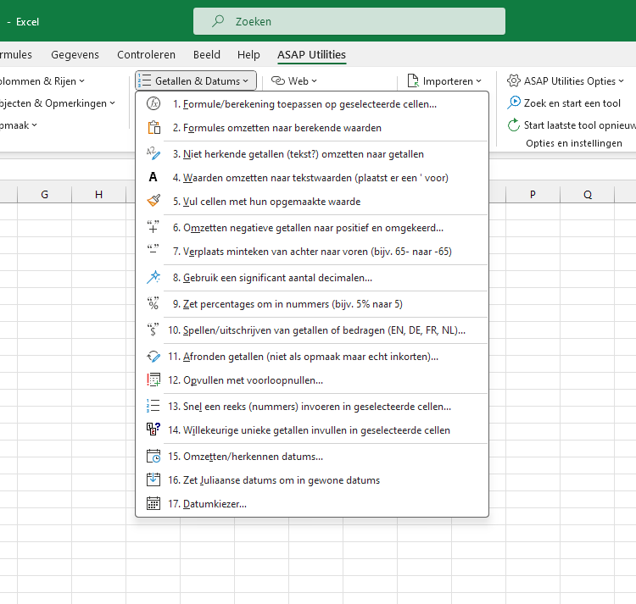Click the green refresh icon of Start laatste tool

[514, 125]
